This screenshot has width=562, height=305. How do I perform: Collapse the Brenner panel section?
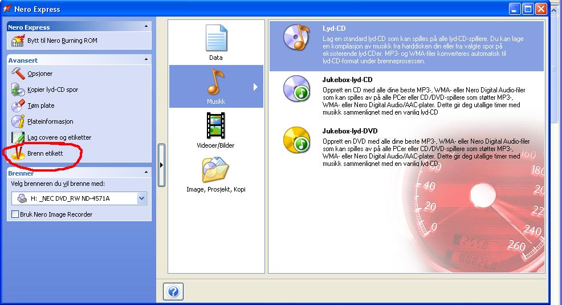[146, 172]
